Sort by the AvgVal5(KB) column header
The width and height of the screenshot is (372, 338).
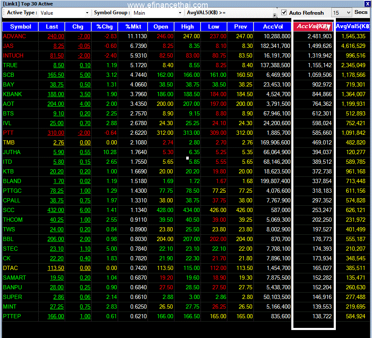pos(353,26)
